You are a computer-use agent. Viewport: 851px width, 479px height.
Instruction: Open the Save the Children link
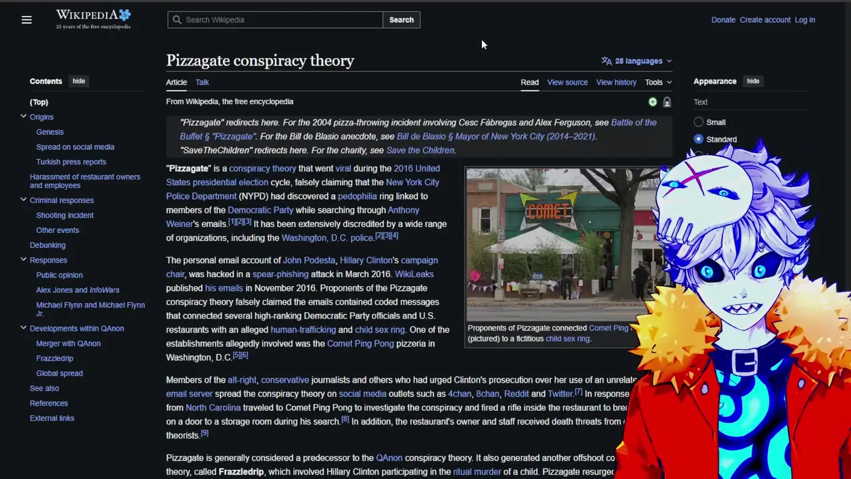[420, 150]
